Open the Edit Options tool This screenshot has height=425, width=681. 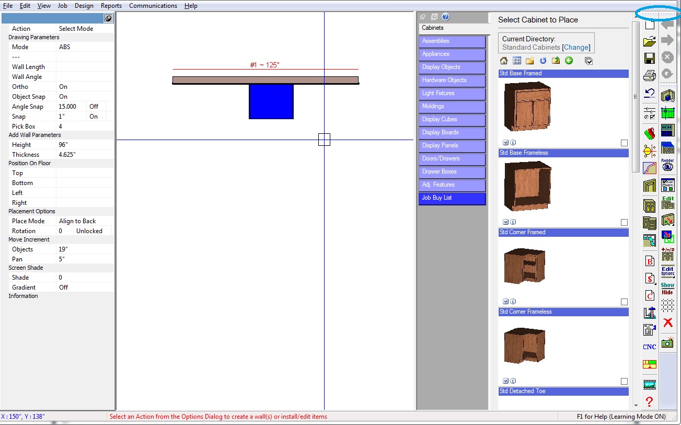pyautogui.click(x=667, y=271)
